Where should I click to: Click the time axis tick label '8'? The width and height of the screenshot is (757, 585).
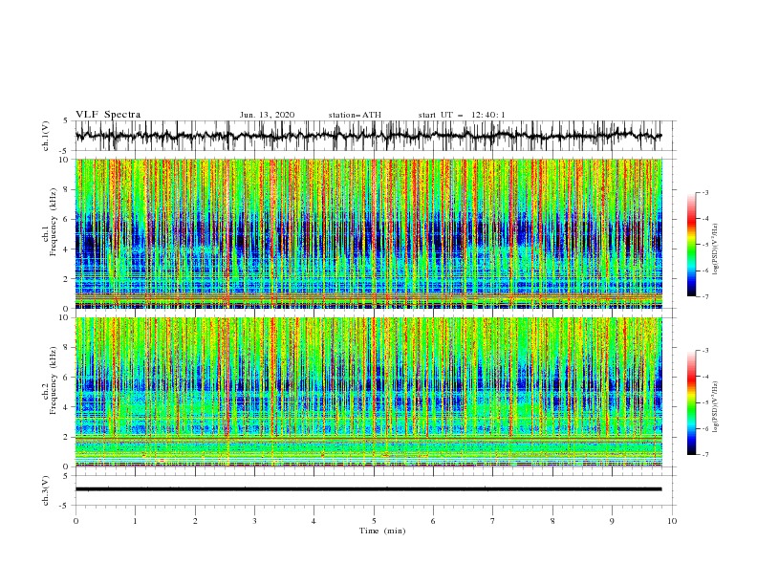552,521
